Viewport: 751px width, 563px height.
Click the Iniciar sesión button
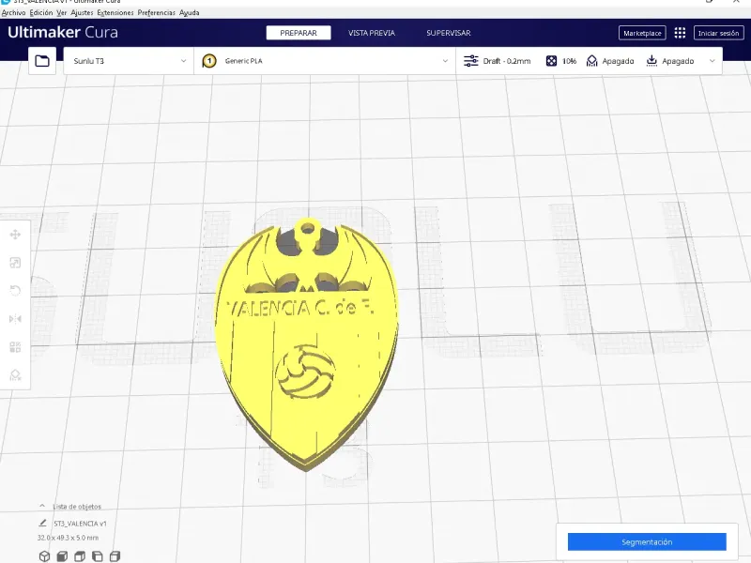coord(718,33)
